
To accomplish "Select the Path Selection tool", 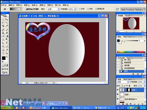I will coord(3,43).
